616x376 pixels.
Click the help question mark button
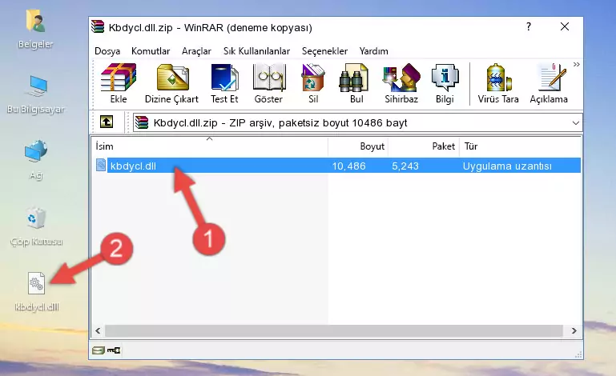(x=529, y=26)
